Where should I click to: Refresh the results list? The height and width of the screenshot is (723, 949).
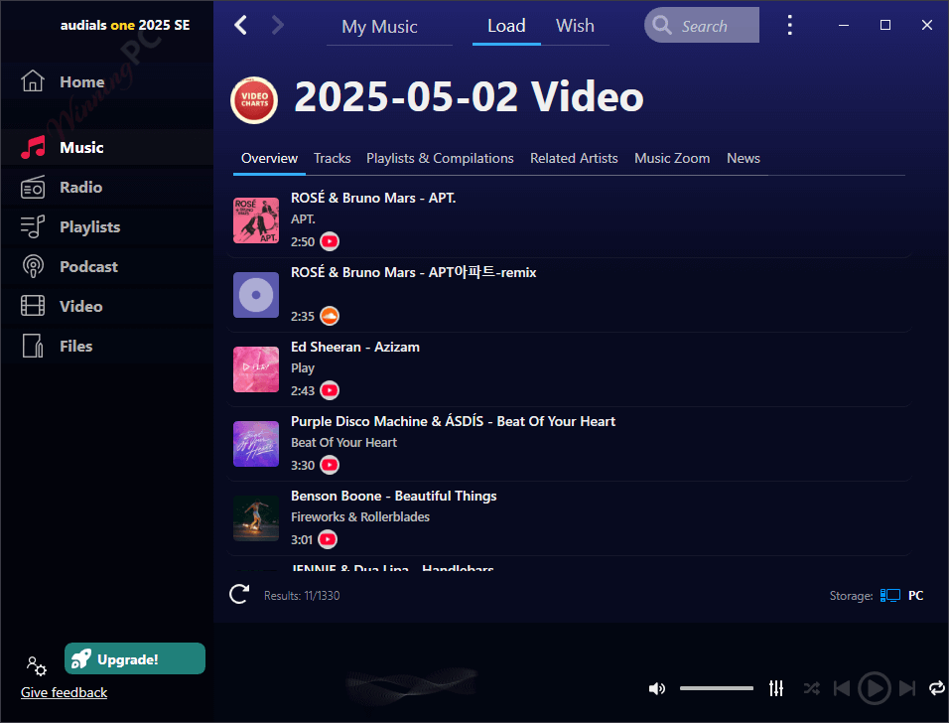click(x=239, y=595)
